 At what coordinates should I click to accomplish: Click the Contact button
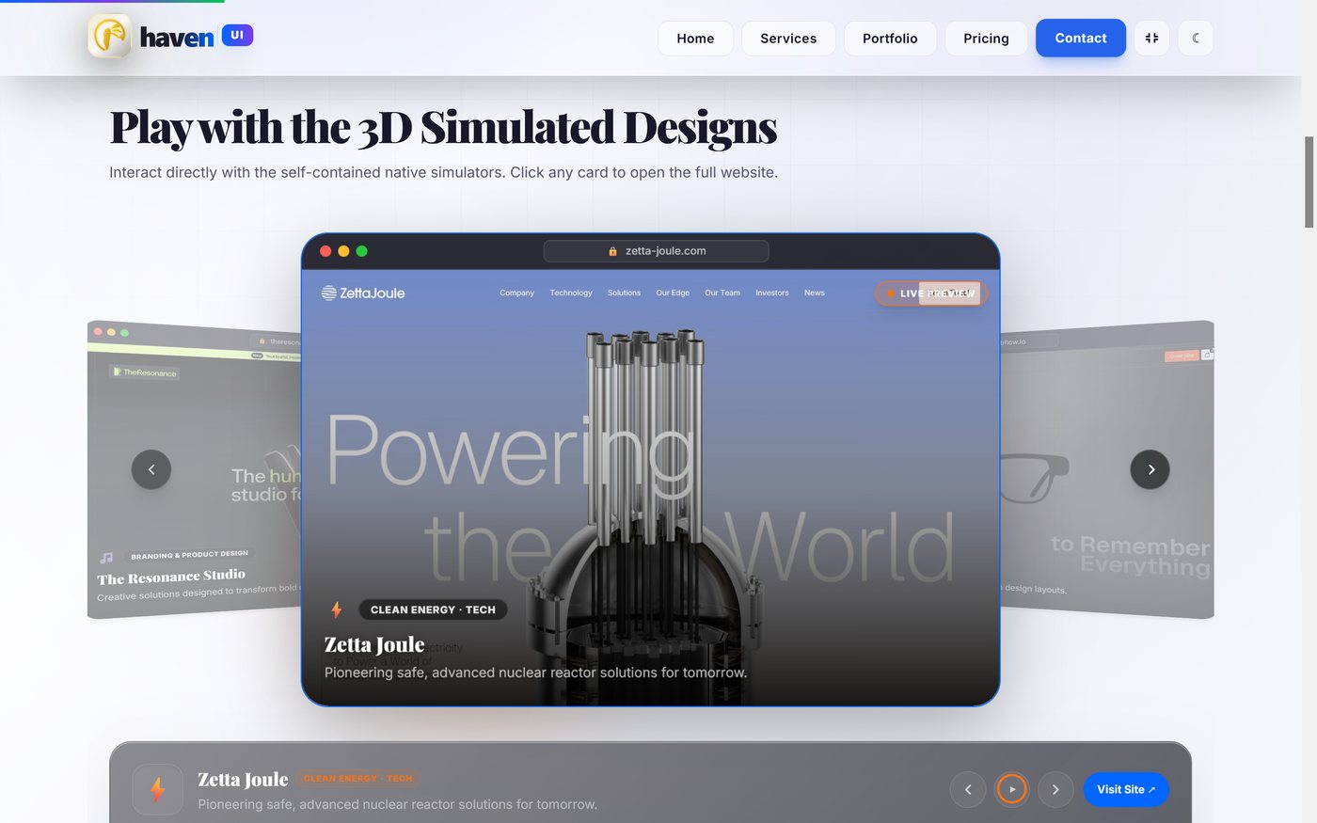pyautogui.click(x=1081, y=38)
